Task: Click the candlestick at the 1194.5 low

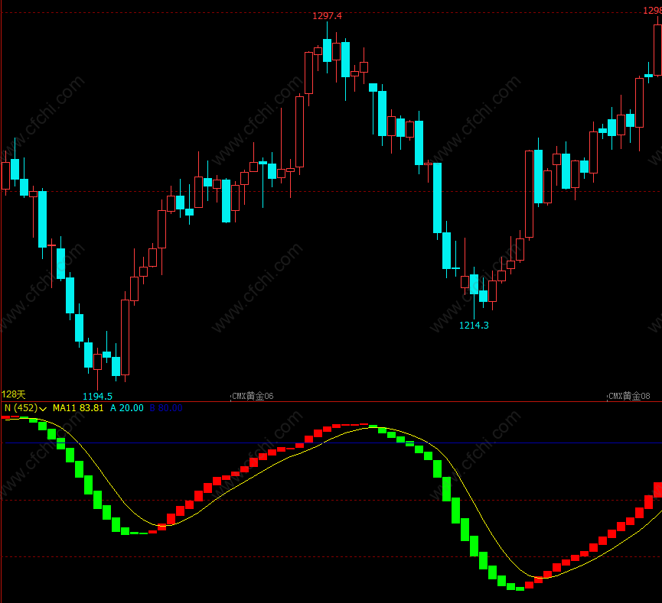Action: pyautogui.click(x=97, y=368)
